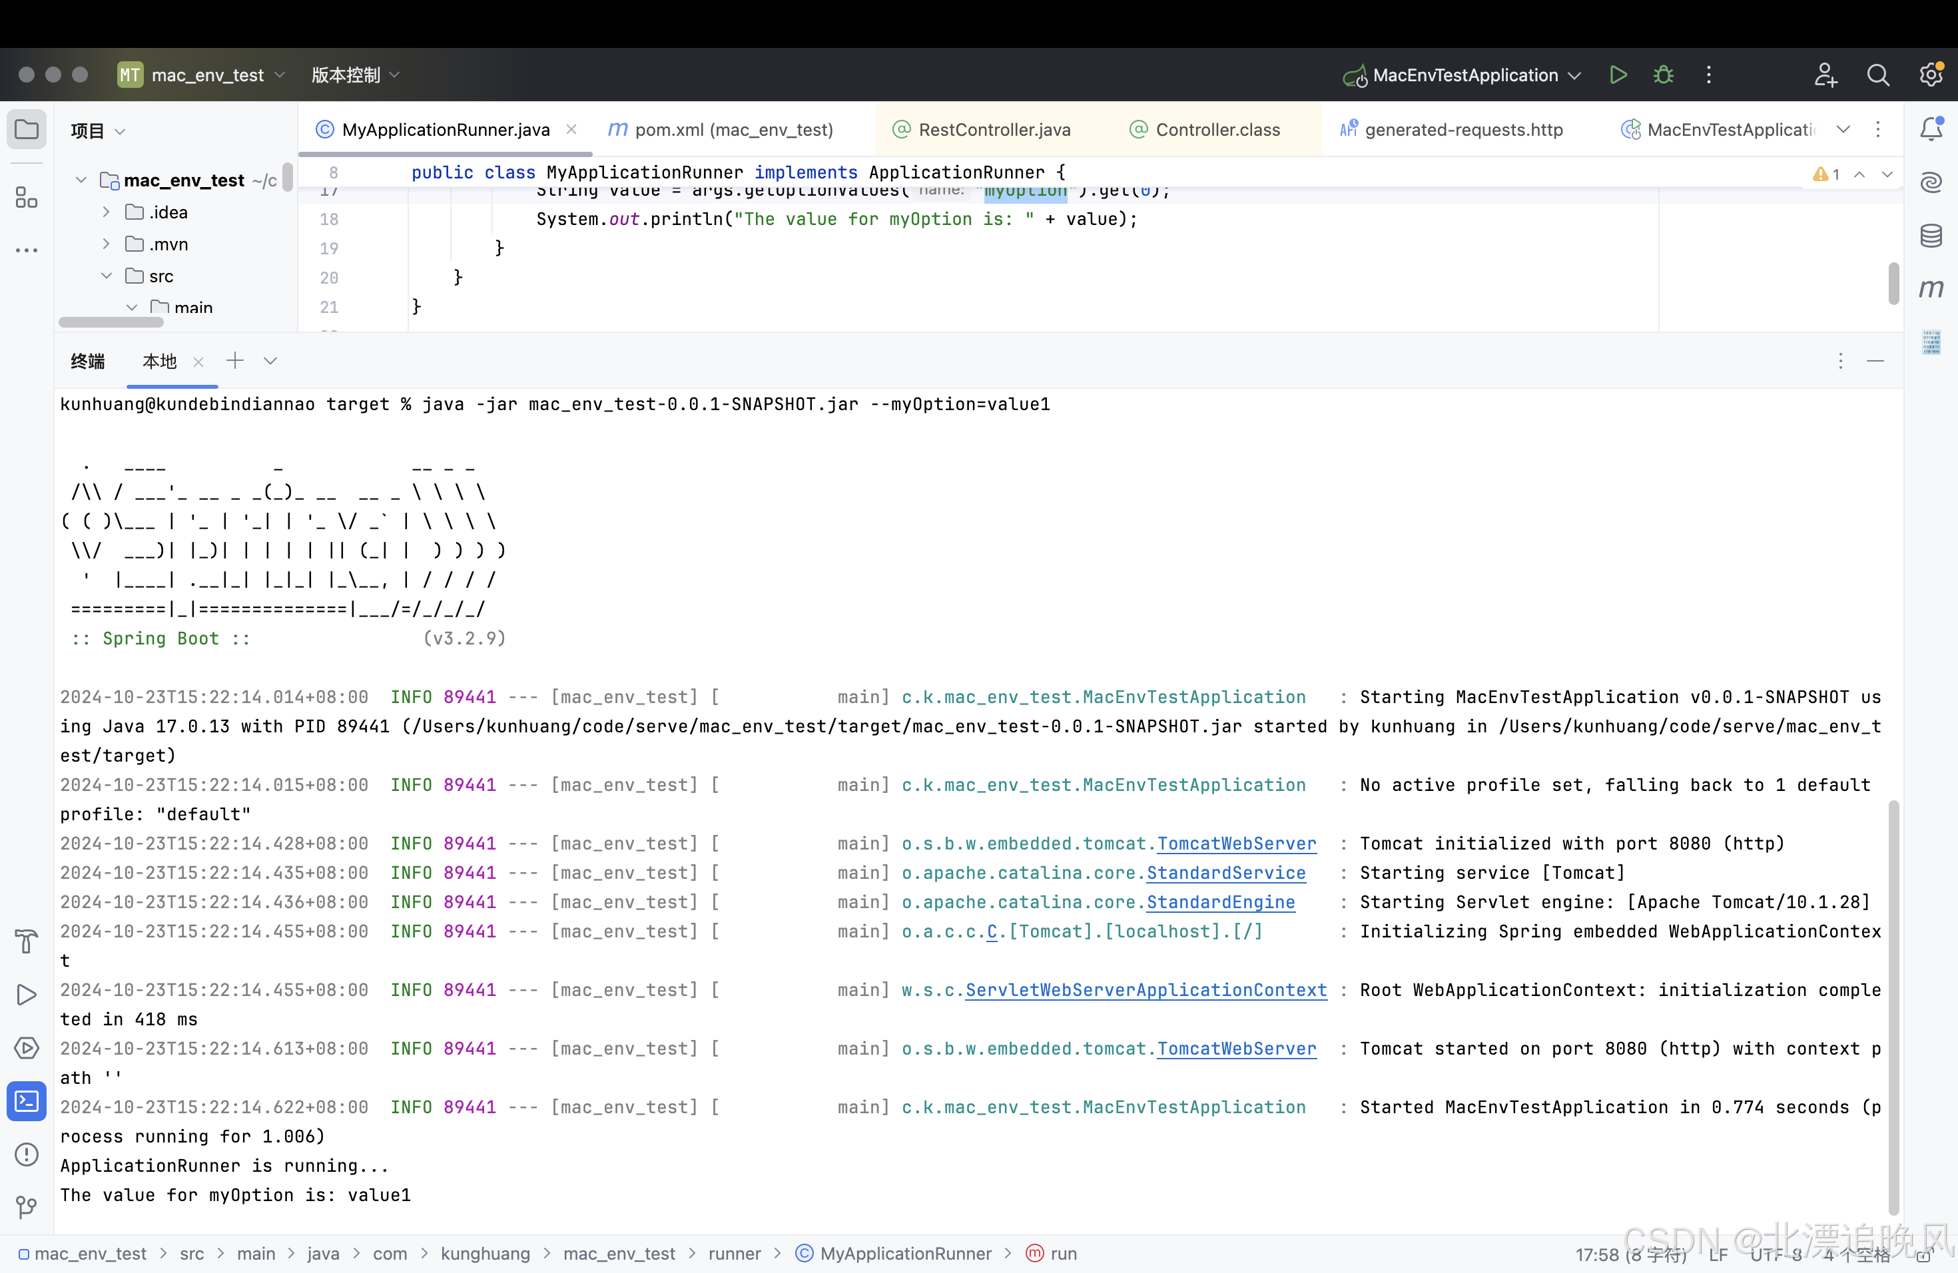Open a new terminal with the plus
The width and height of the screenshot is (1958, 1273).
pos(234,360)
